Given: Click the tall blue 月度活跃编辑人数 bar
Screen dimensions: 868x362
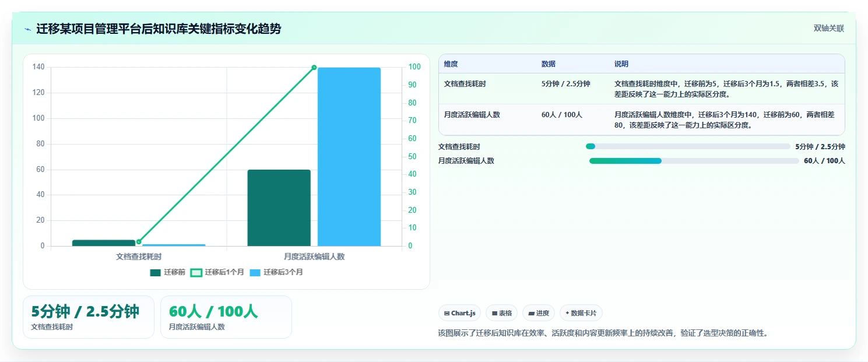Looking at the screenshot, I should pos(349,157).
